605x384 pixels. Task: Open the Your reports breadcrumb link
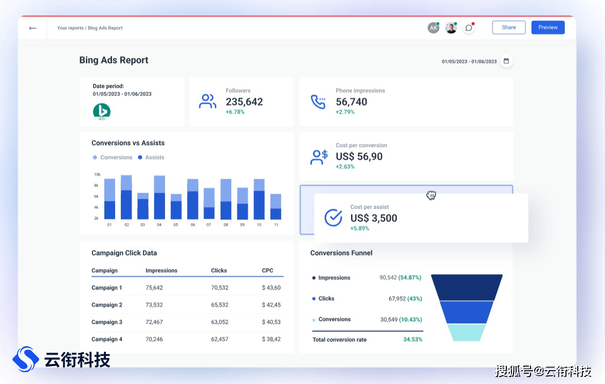click(x=70, y=28)
